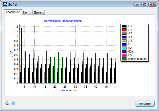Copy the chart using the copy icon
Image resolution: width=159 pixels, height=111 pixels.
click(13, 103)
